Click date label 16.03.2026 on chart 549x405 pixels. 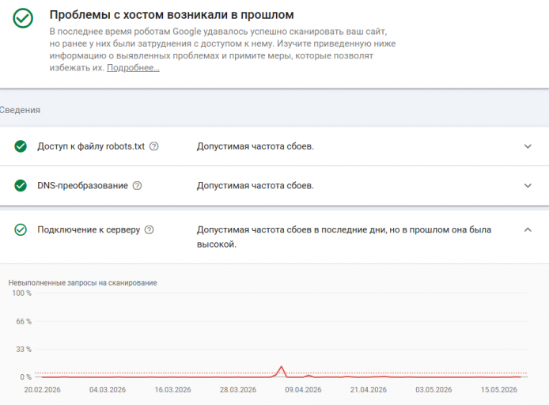pyautogui.click(x=172, y=390)
